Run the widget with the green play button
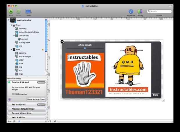Screen dimensions: 180x132 [x=11, y=11]
